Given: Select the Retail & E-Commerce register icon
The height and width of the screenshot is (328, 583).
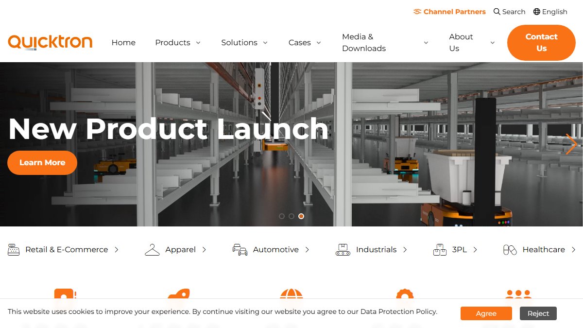Looking at the screenshot, I should (14, 250).
